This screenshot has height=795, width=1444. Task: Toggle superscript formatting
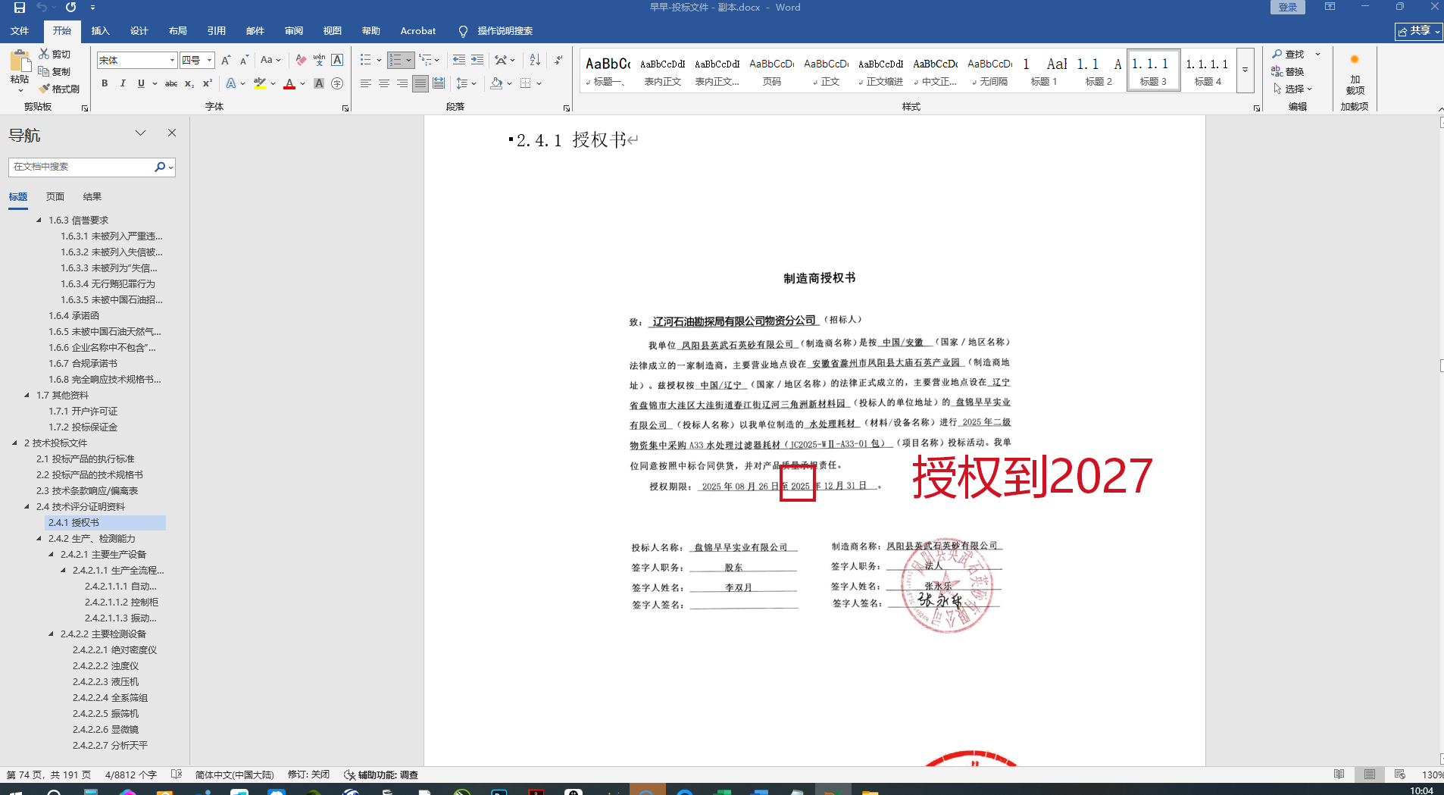pos(208,83)
